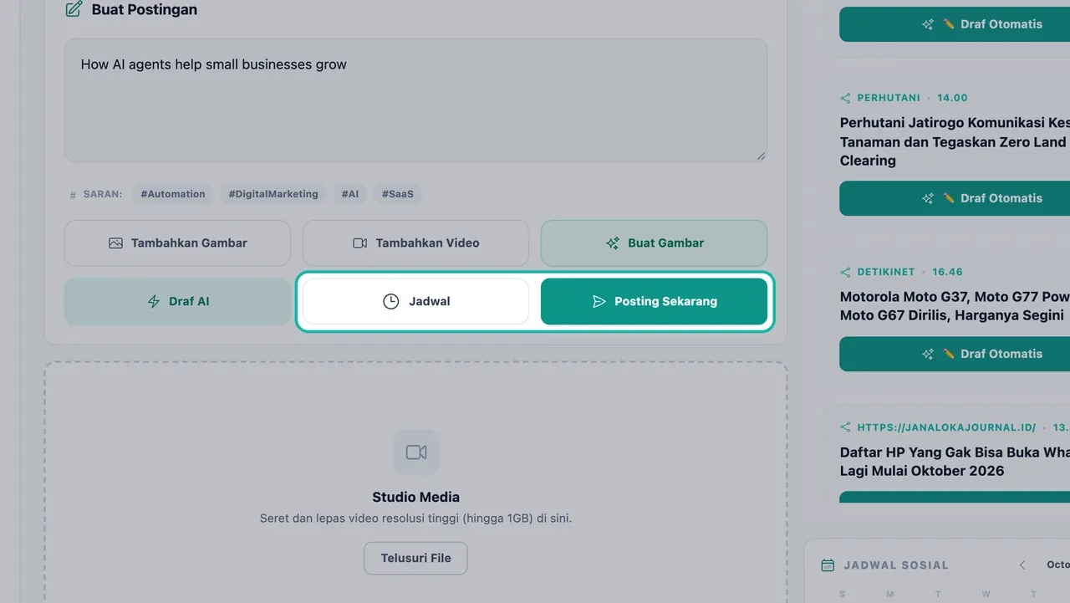The image size is (1070, 603).
Task: Open the Jadwal scheduling button
Action: point(415,301)
